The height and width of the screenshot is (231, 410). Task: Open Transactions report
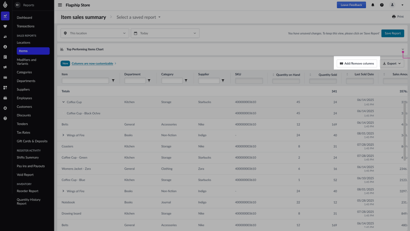(x=25, y=26)
